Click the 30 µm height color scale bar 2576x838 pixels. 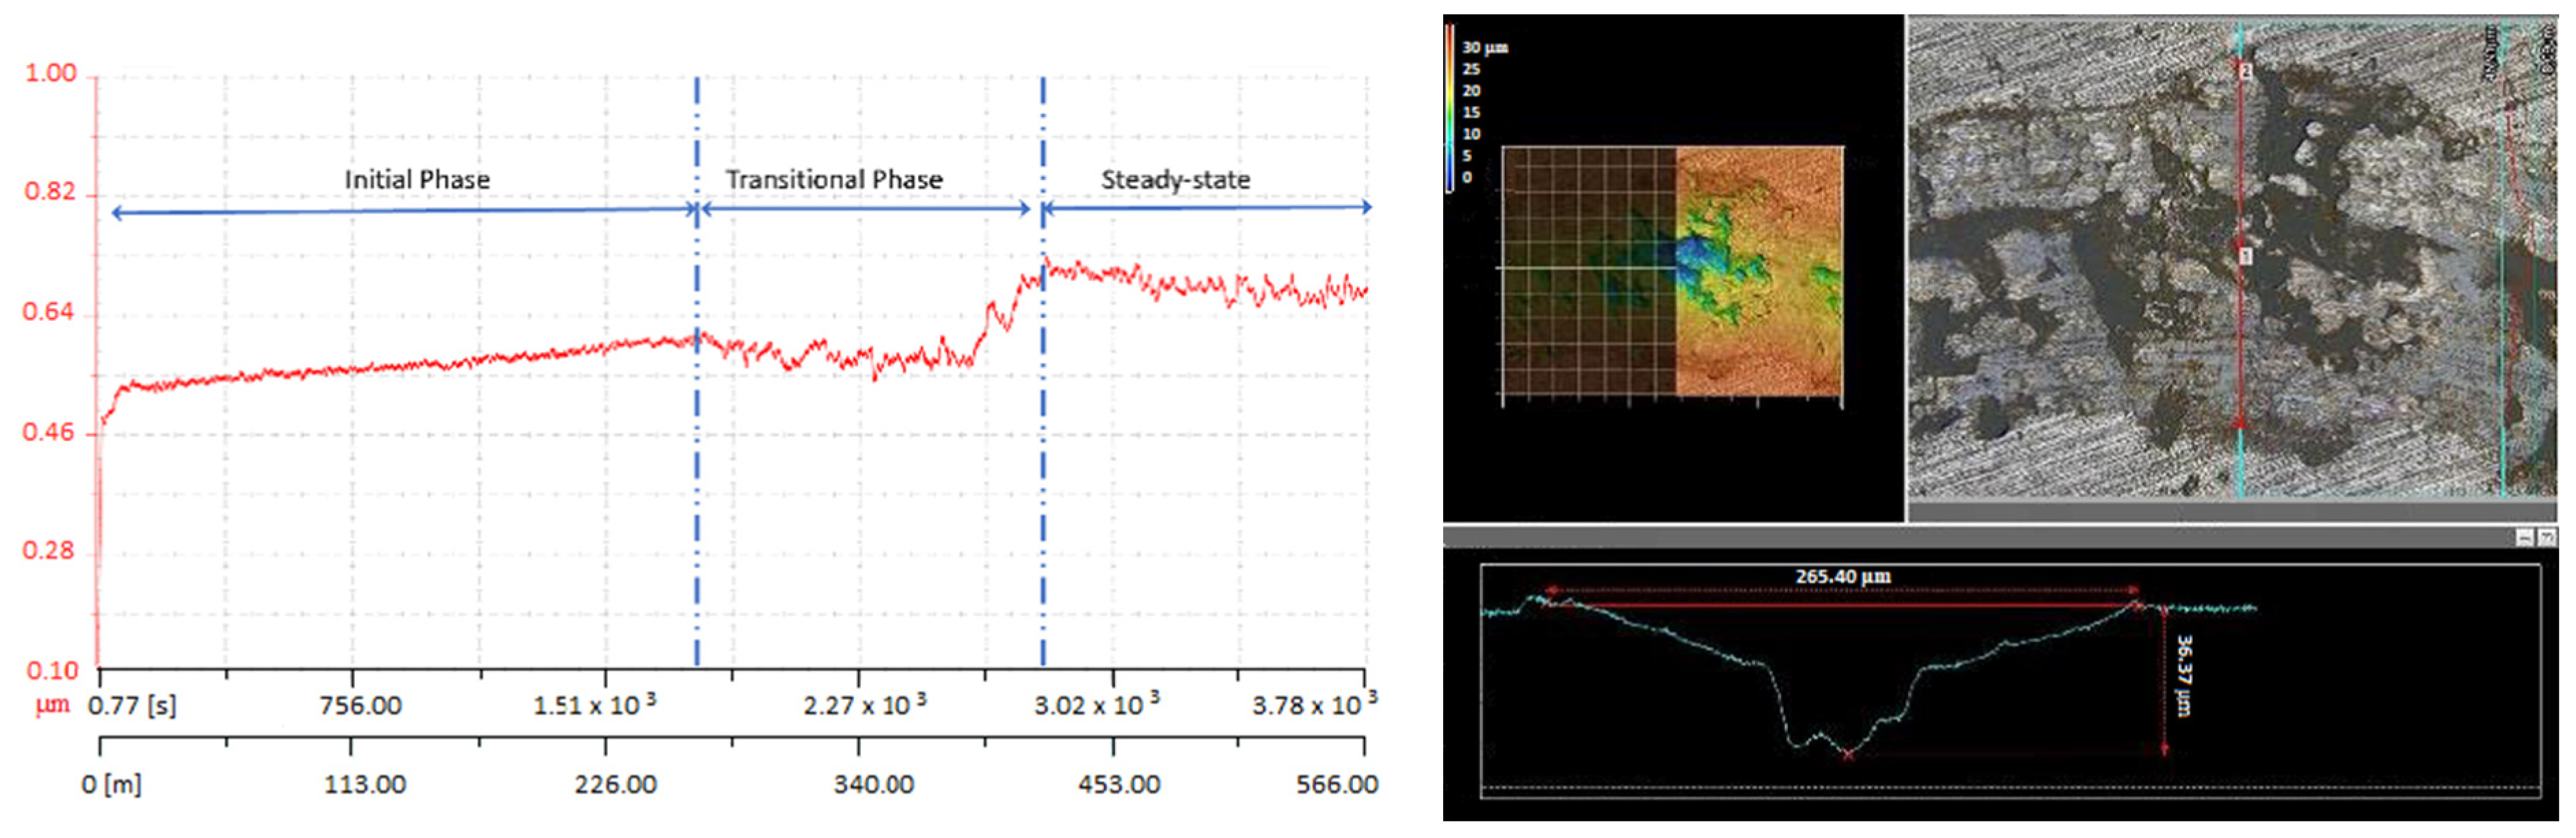click(1449, 108)
